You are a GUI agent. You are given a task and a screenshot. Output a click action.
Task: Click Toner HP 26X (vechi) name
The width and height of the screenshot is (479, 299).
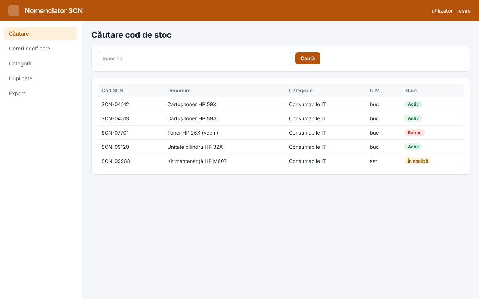[x=193, y=133]
